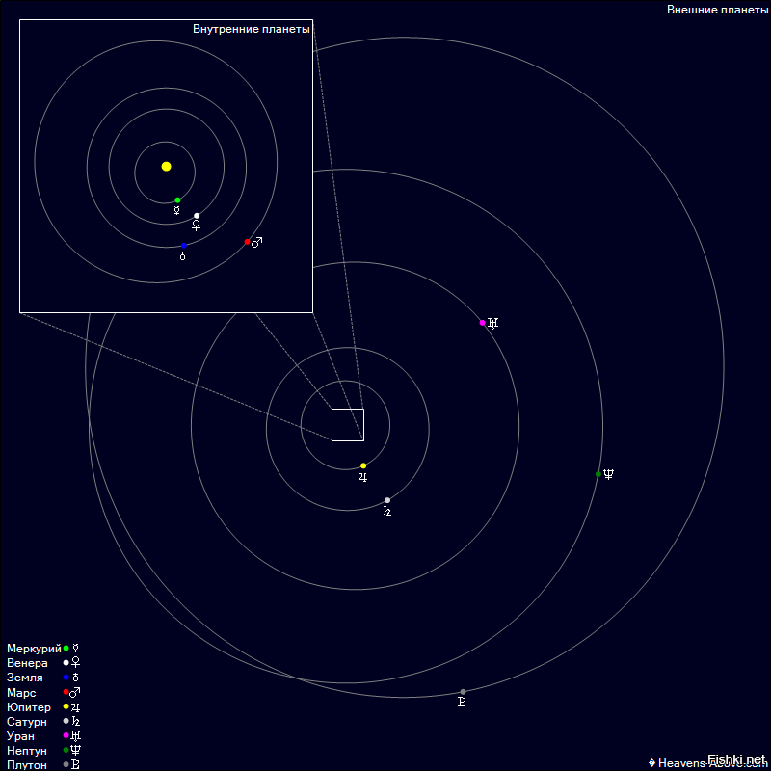This screenshot has height=771, width=771.
Task: Select Pluto's grey dot on its orbit
Action: click(x=463, y=692)
